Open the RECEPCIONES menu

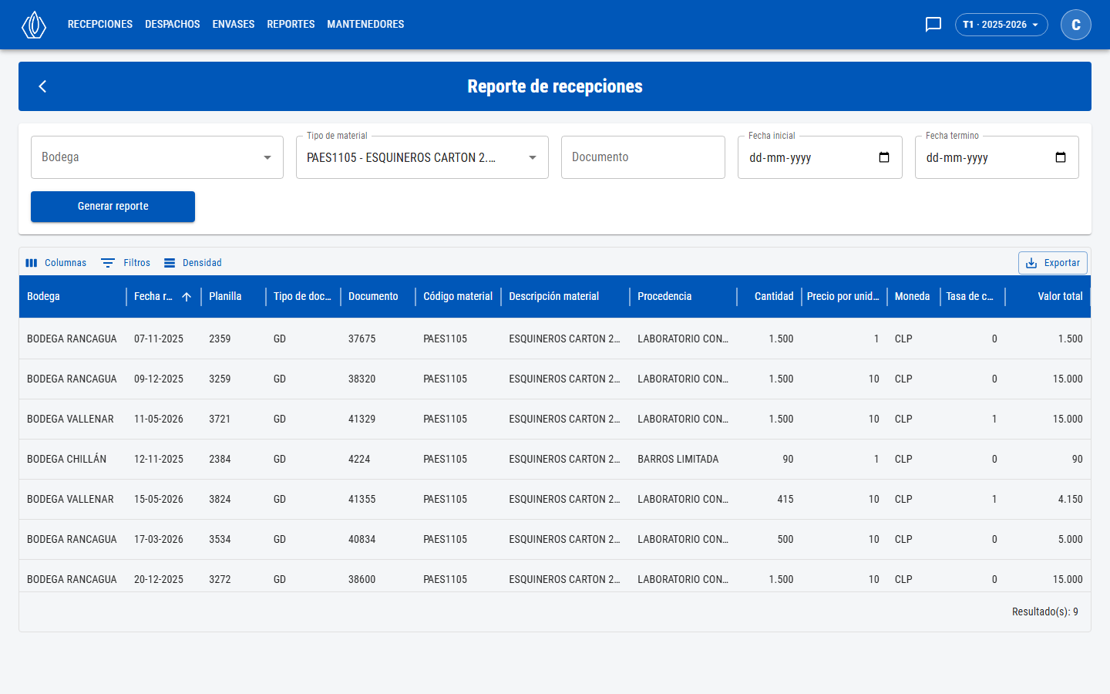tap(100, 25)
